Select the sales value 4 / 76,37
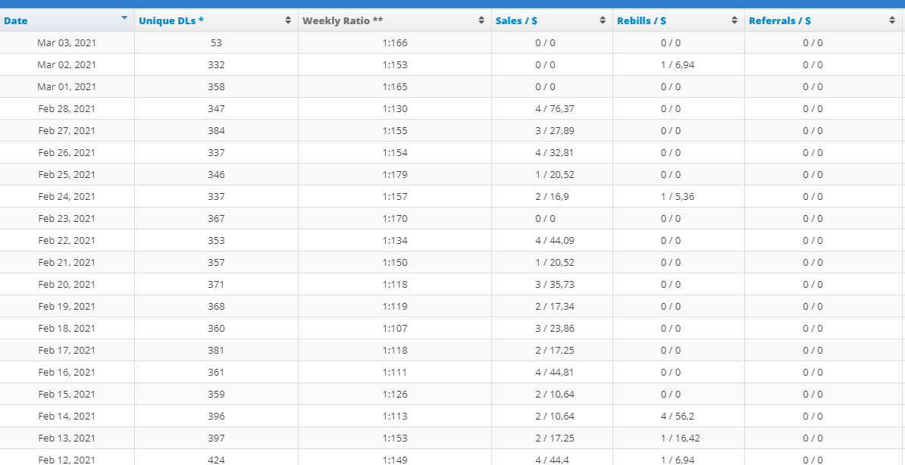This screenshot has height=465, width=905. click(554, 109)
